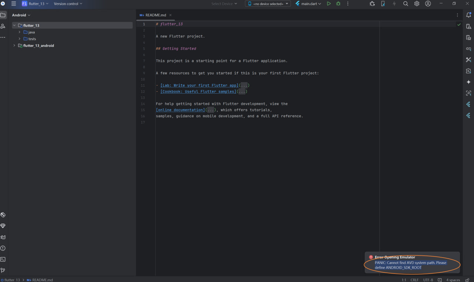Expand the java folder
The width and height of the screenshot is (474, 282).
[20, 32]
